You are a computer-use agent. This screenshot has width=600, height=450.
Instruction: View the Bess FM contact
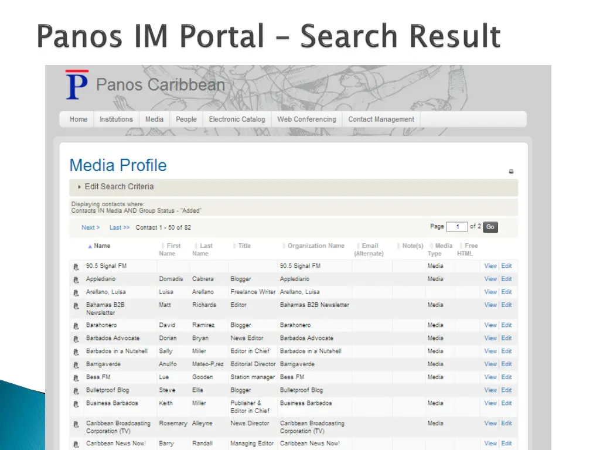coord(490,377)
